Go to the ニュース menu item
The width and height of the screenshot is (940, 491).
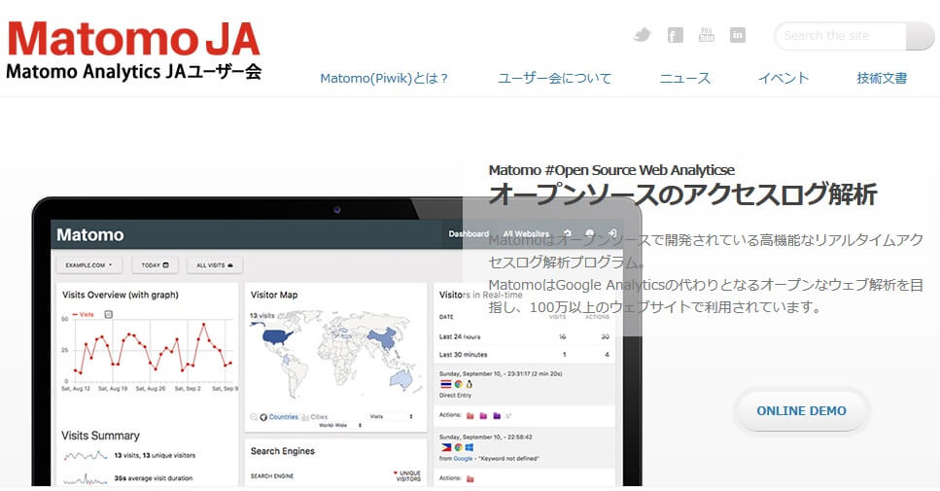tap(684, 78)
